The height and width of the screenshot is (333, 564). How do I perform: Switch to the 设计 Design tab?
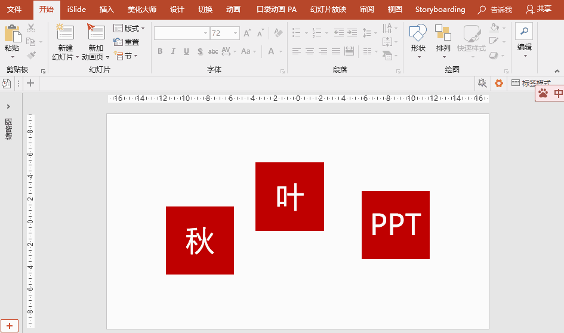coord(177,10)
